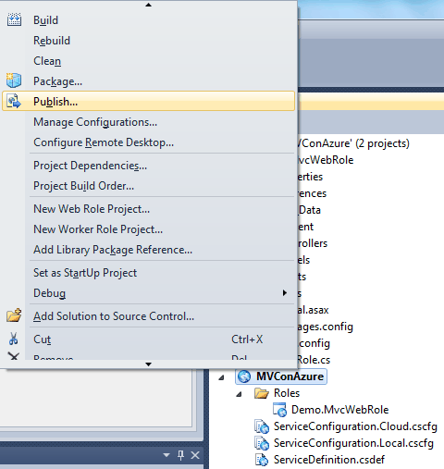Viewport: 444px width, 469px height.
Task: Select Demo.MvcWebRole under Roles
Action: coord(340,410)
